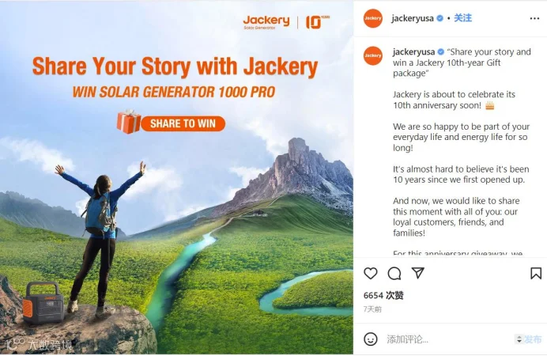Open the three-dot more options menu
This screenshot has height=356, width=547.
(x=534, y=18)
